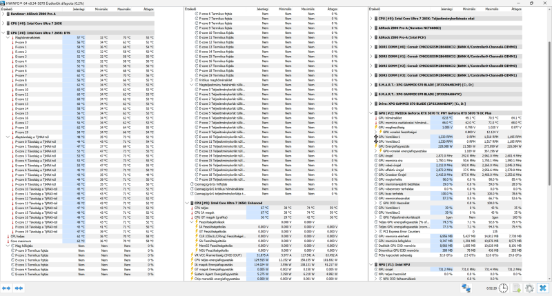552x296 pixels.
Task: Click thermometer icon of Core maximum row
Action: 8,241
